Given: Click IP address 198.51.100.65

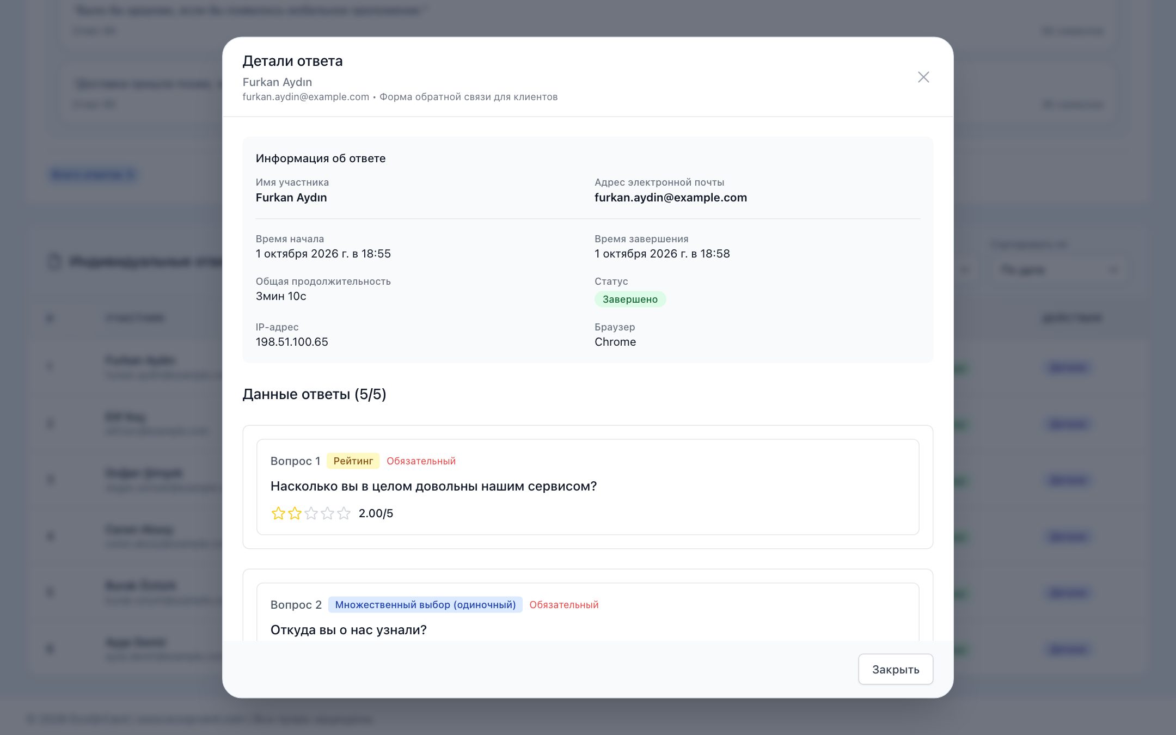Looking at the screenshot, I should click(292, 342).
